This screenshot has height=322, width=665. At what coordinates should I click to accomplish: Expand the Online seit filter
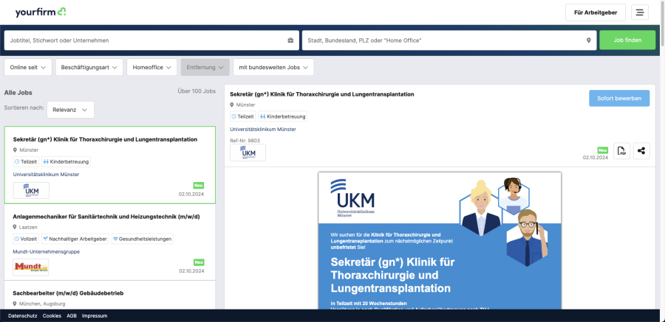pos(28,67)
